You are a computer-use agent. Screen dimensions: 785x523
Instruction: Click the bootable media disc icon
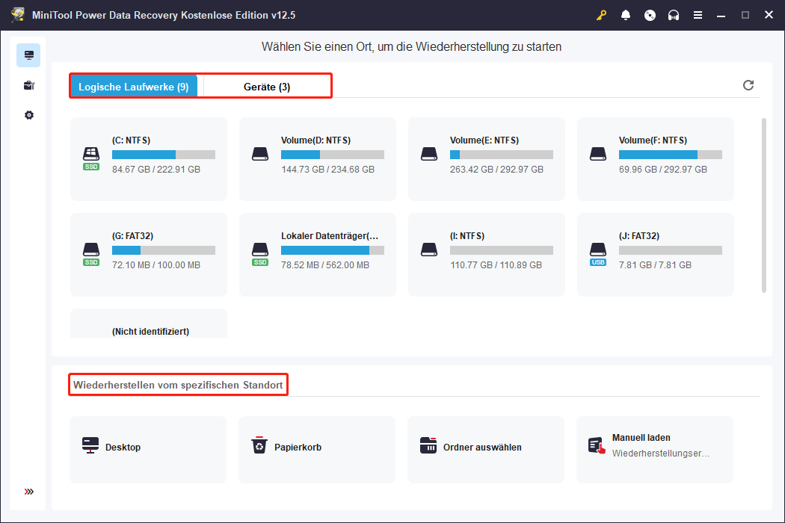tap(650, 15)
